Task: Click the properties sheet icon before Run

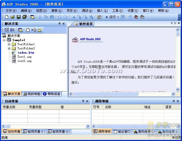Action: coord(99,17)
